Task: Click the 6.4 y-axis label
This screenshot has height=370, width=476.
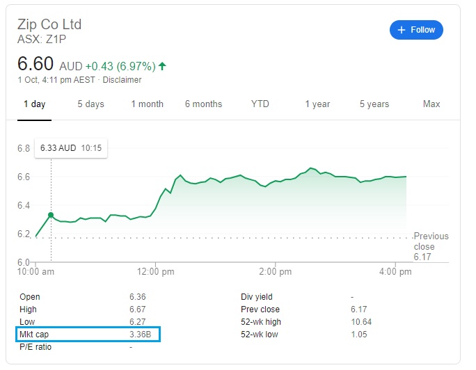Action: (x=24, y=206)
